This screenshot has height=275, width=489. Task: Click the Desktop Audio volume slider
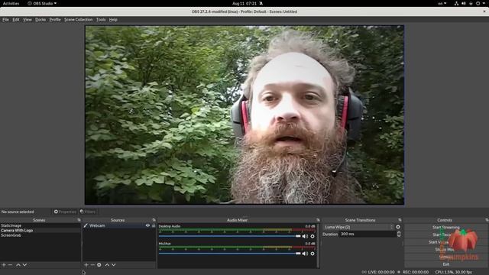[229, 236]
